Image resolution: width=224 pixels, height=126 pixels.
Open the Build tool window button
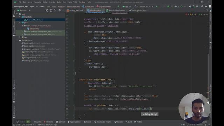click(129, 122)
